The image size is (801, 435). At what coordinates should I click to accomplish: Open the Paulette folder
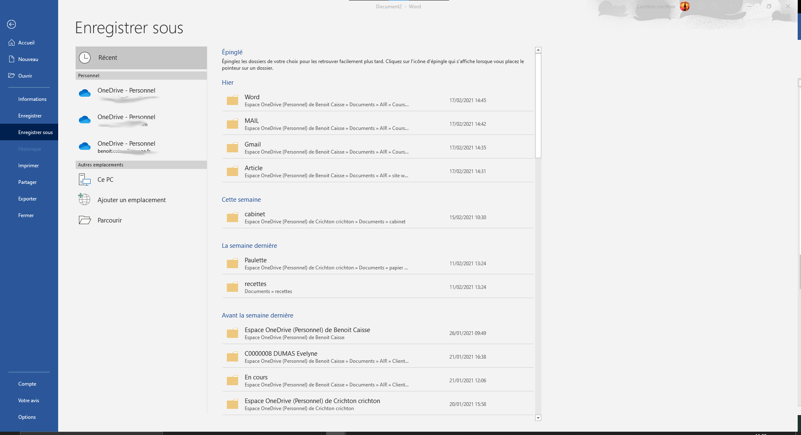coord(255,263)
